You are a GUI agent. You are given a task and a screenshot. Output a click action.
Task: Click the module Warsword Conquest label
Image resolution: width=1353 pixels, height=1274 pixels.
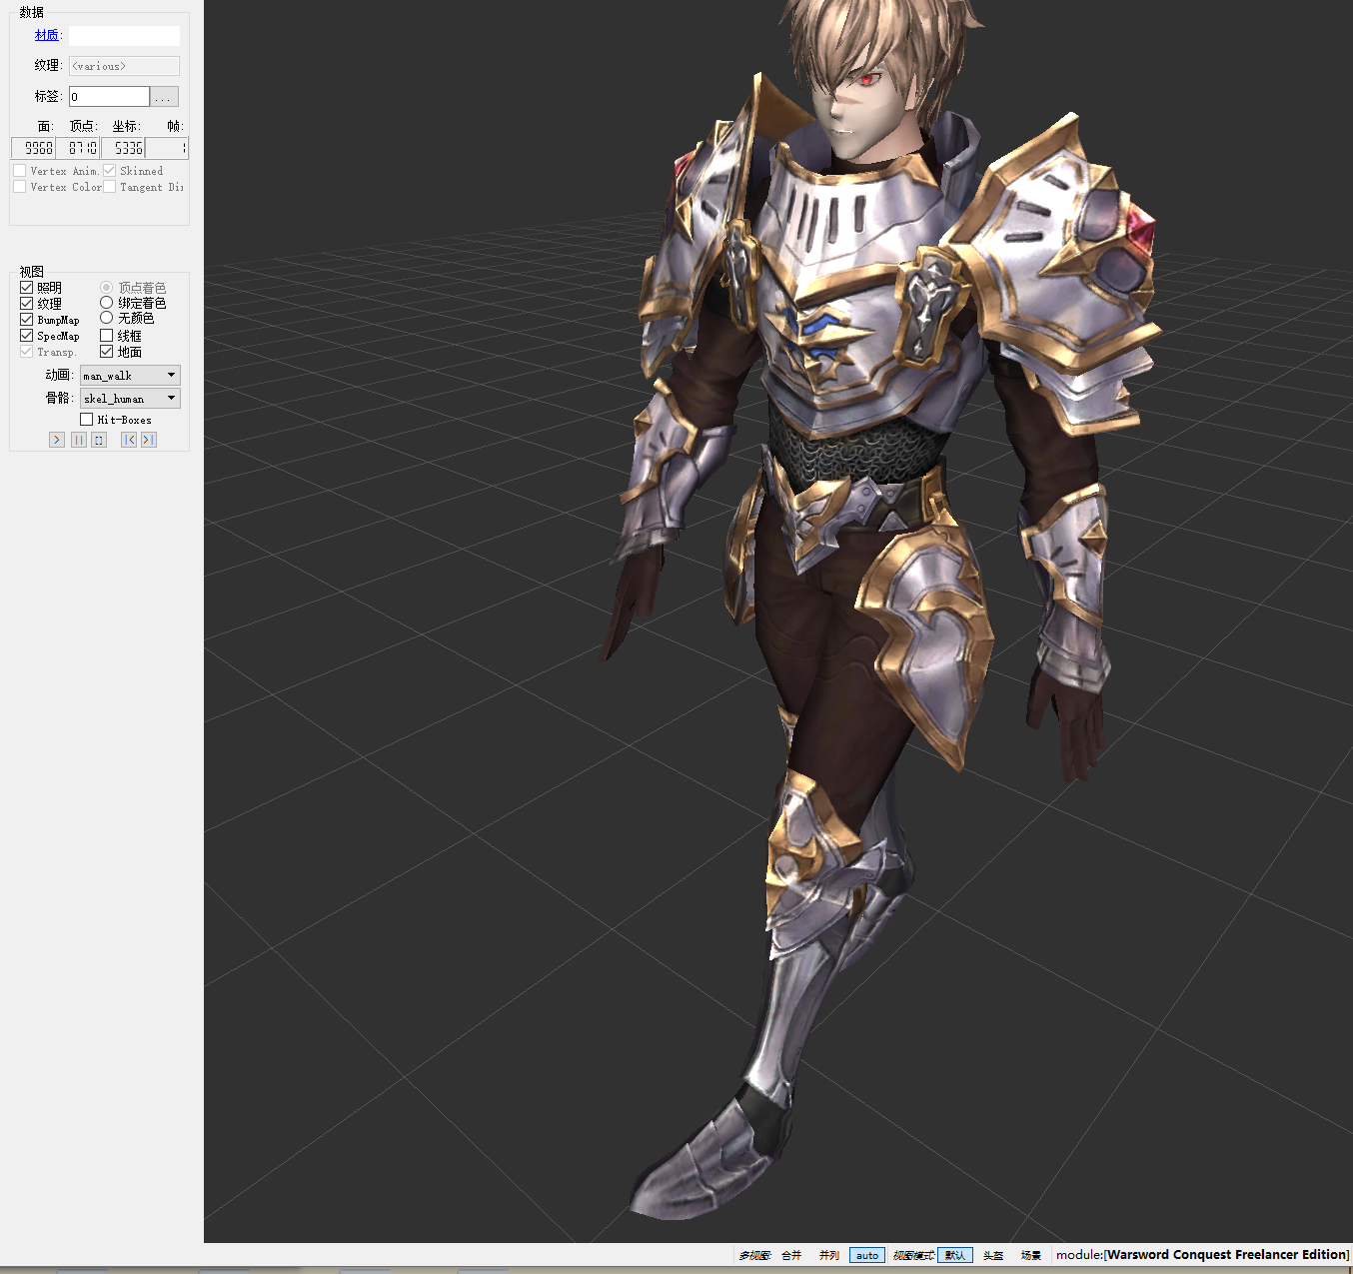1202,1255
